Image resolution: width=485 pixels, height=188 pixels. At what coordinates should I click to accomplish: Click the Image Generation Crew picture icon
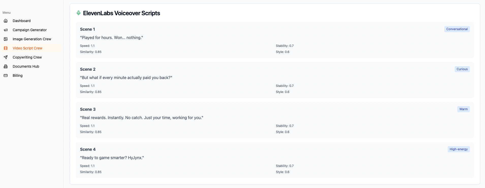click(x=6, y=39)
